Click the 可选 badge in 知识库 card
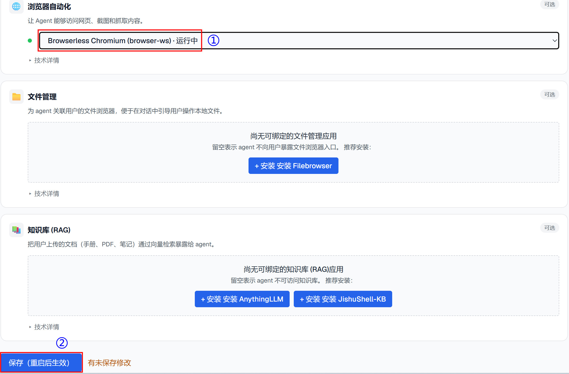The height and width of the screenshot is (374, 569). tap(550, 228)
